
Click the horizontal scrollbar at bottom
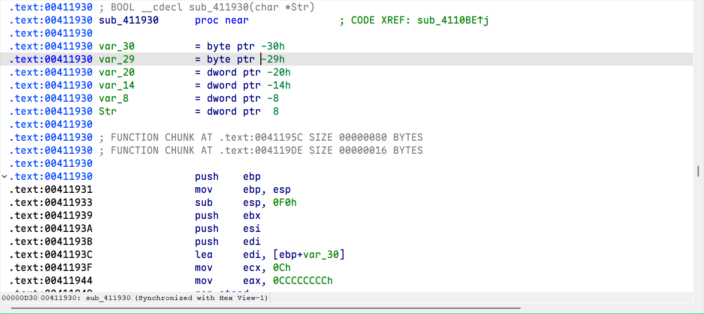click(x=265, y=308)
